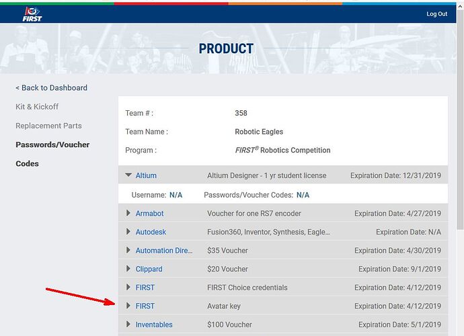Expand the Clippard row triangle
The height and width of the screenshot is (336, 464).
(128, 269)
